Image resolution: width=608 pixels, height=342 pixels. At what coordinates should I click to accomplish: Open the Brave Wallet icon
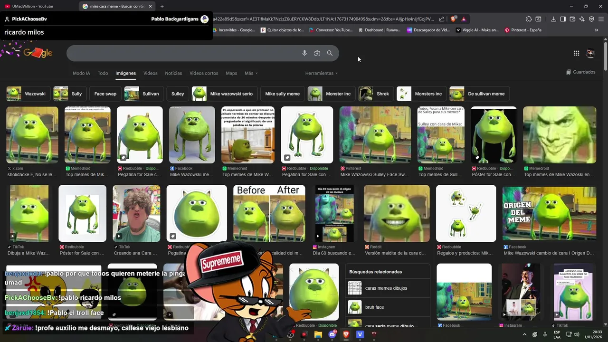572,19
